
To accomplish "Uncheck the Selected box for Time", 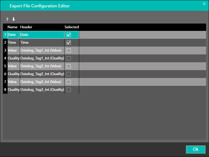I will pyautogui.click(x=69, y=43).
